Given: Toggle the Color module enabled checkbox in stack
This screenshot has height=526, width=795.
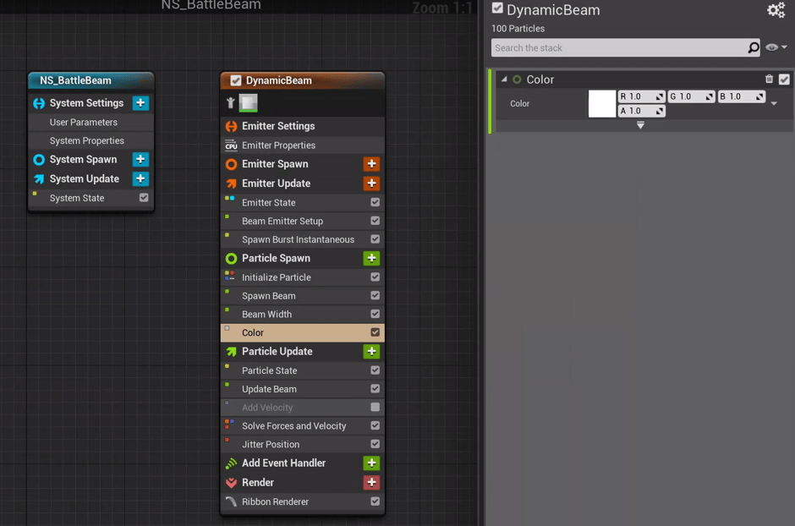Looking at the screenshot, I should pyautogui.click(x=784, y=79).
